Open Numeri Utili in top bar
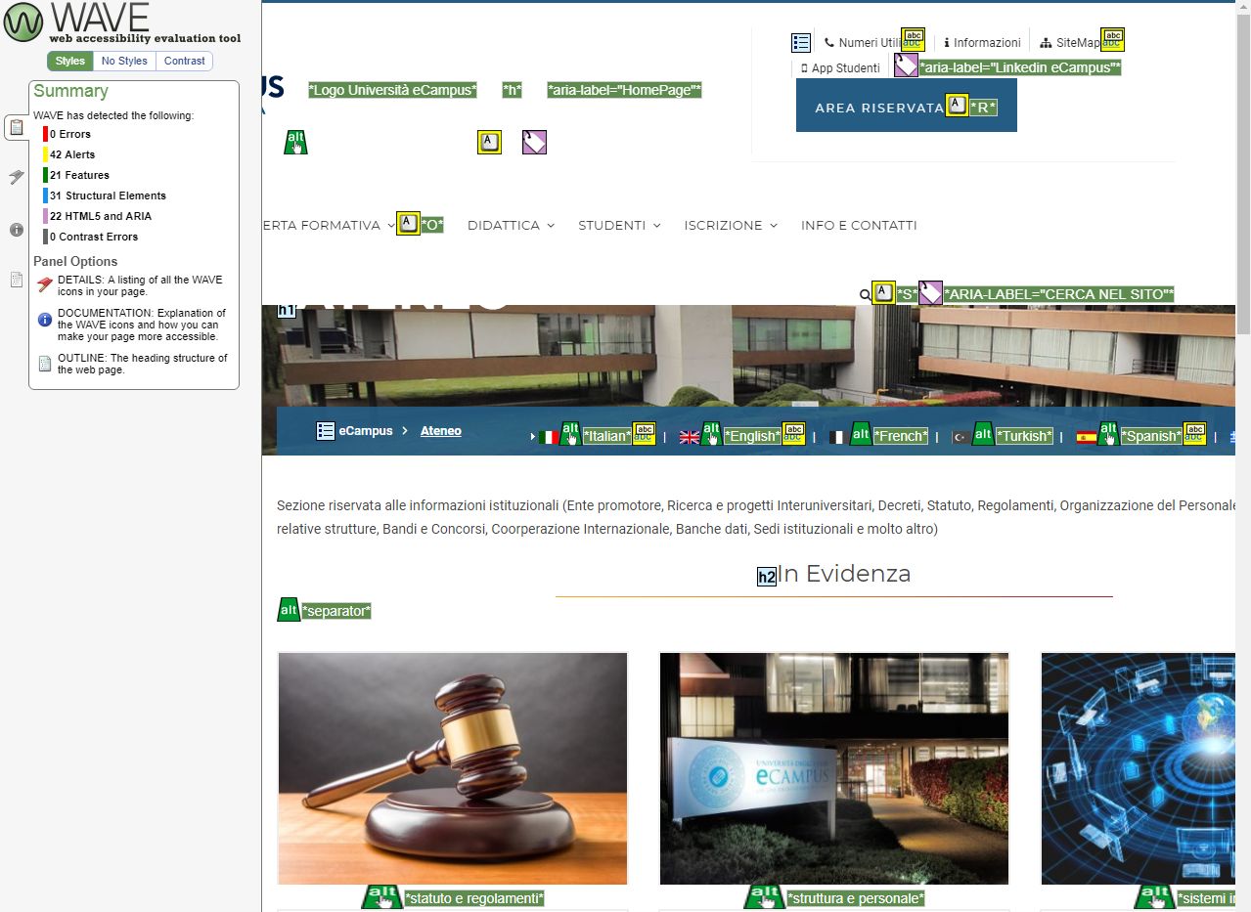The image size is (1251, 912). point(863,43)
